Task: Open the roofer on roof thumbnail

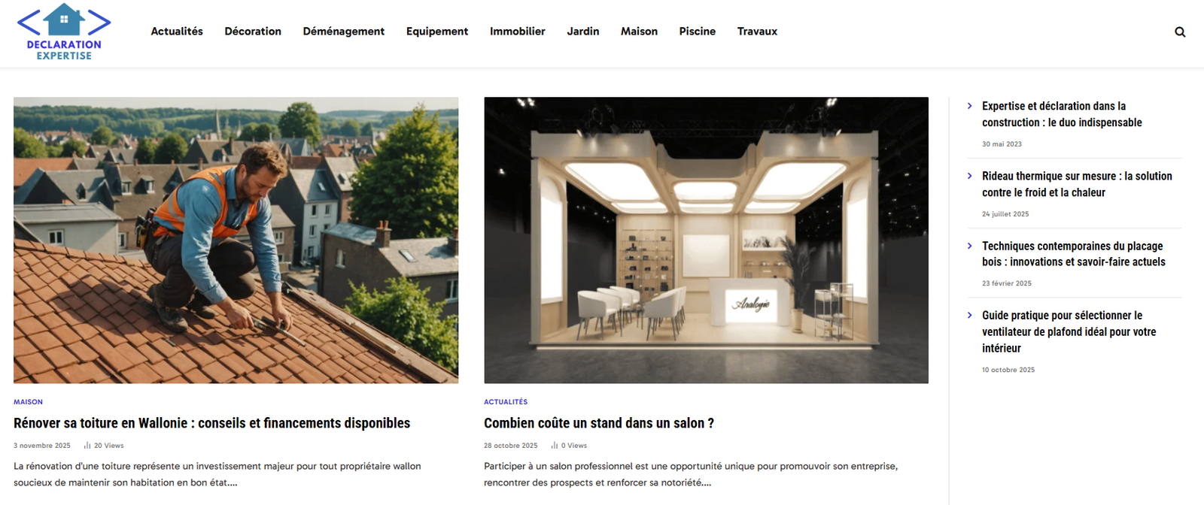Action: point(236,240)
